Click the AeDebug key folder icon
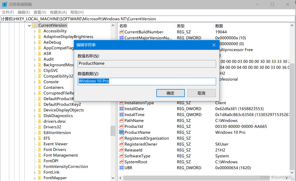This screenshot has height=181, width=296. [40, 42]
